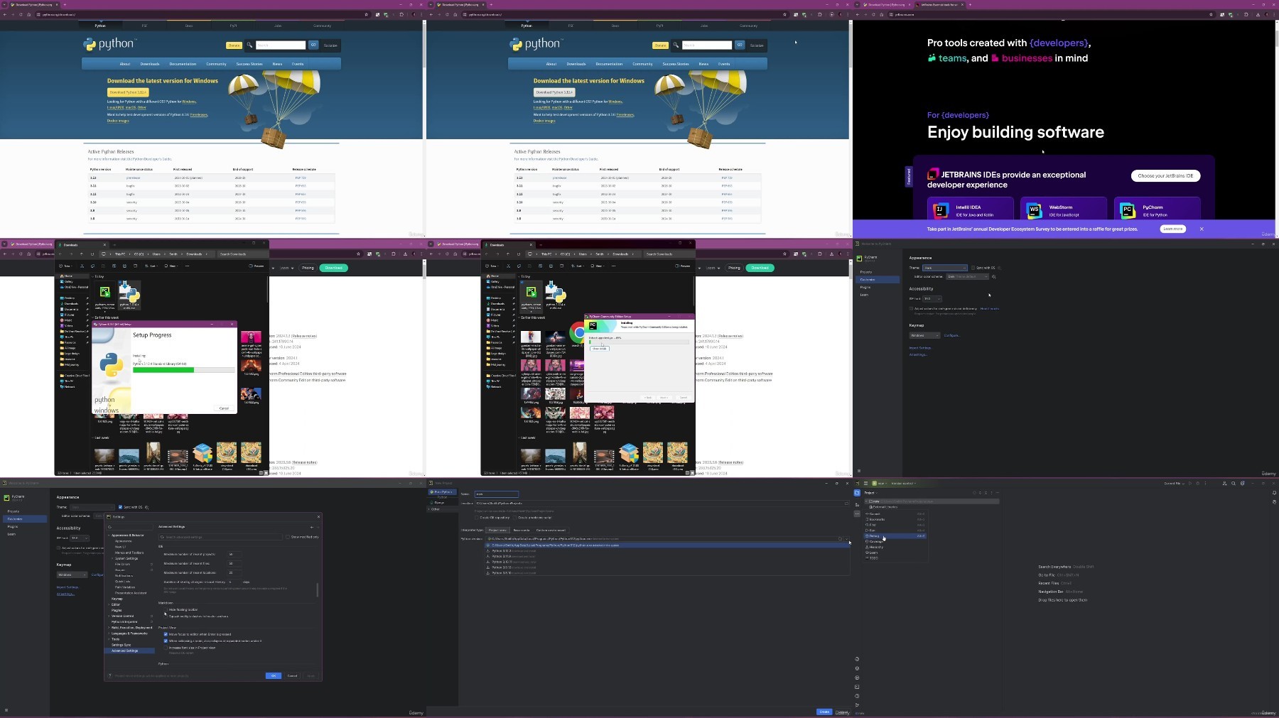Image resolution: width=1279 pixels, height=718 pixels.
Task: Open IDE settings gear in PyCharm top toolbar
Action: [1242, 483]
